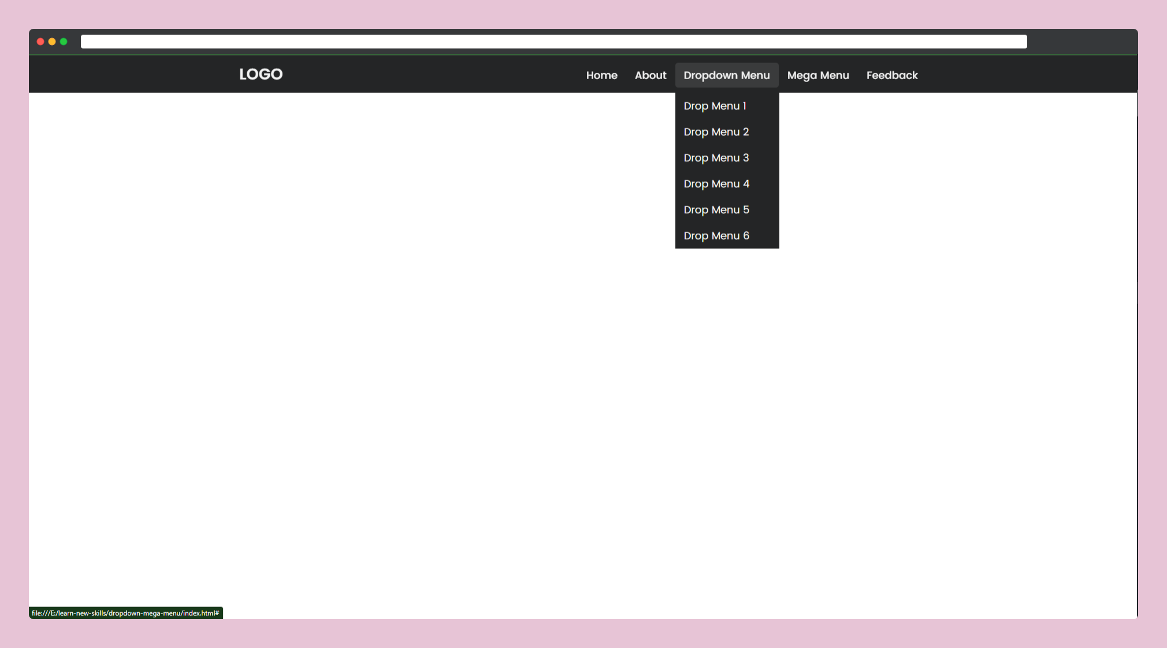
Task: Choose Drop Menu 2 from dropdown
Action: [716, 132]
